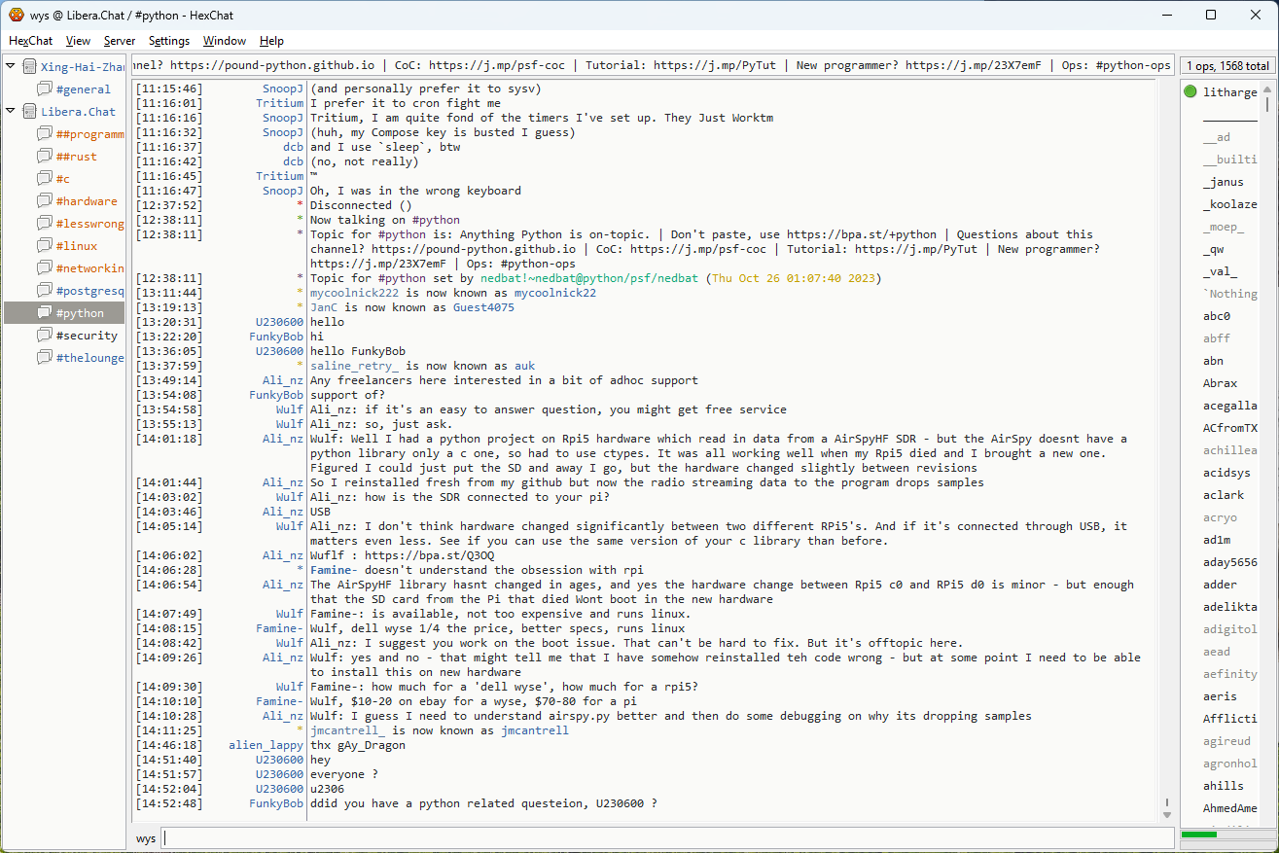
Task: Click the Xing-Hai-Zhan server network icon
Action: [x=29, y=67]
